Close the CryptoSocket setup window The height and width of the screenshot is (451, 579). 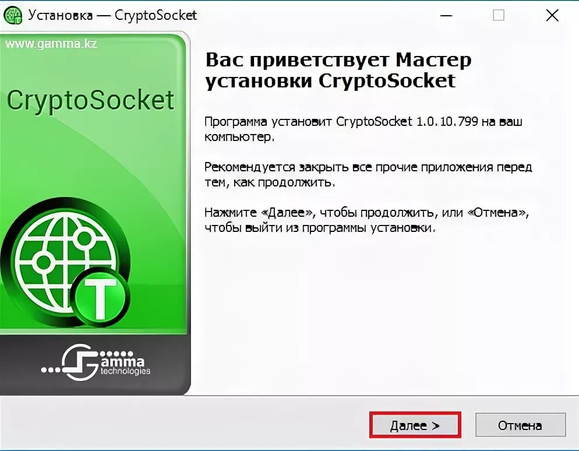[552, 16]
